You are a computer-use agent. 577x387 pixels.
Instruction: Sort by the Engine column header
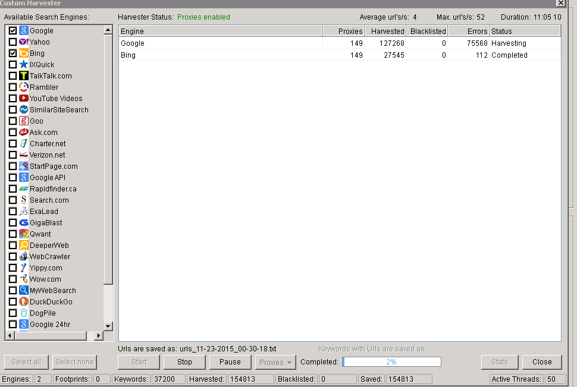(221, 31)
